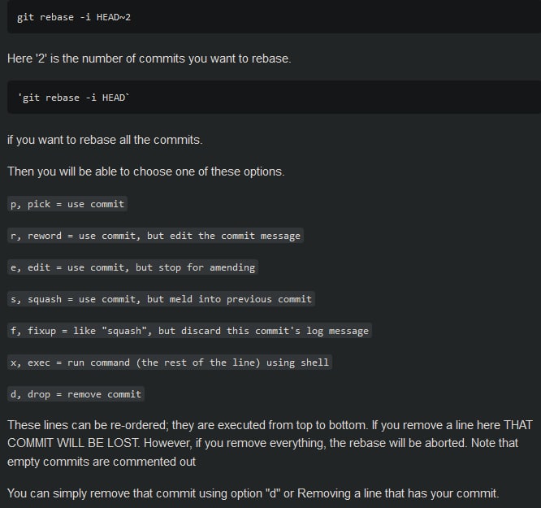Click the text 'if you want to rebase all the commits'
This screenshot has height=508, width=541.
(105, 140)
